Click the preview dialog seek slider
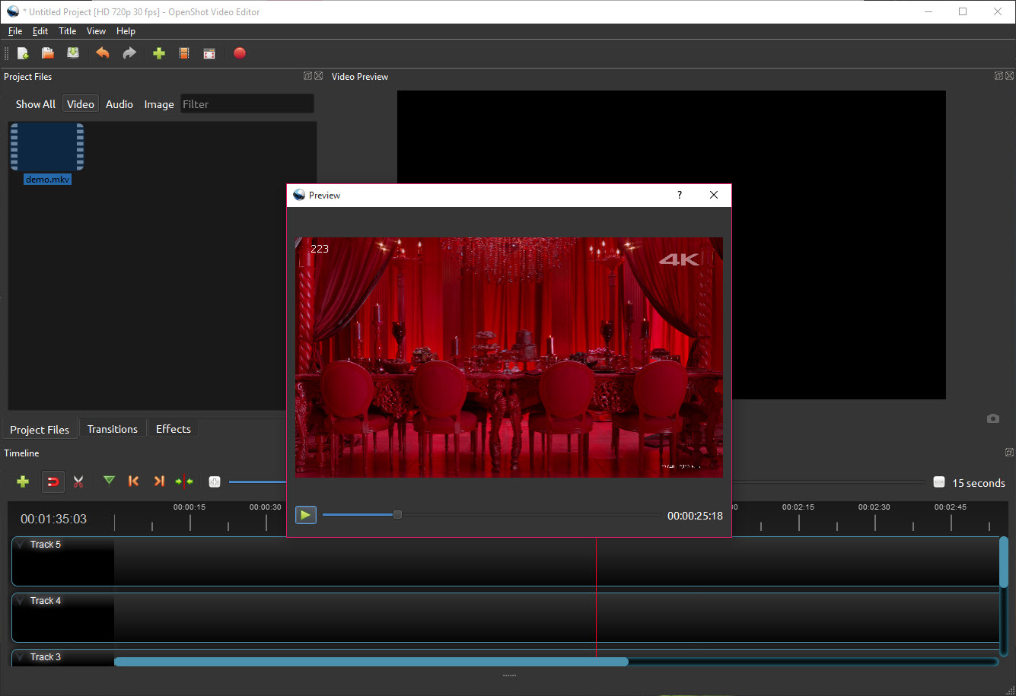1016x696 pixels. tap(492, 515)
